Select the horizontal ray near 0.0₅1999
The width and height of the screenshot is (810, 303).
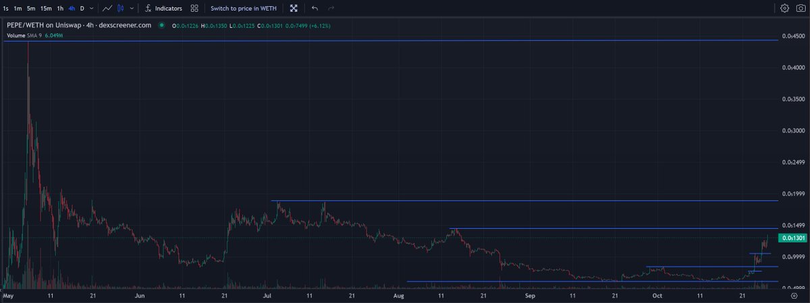tap(524, 201)
